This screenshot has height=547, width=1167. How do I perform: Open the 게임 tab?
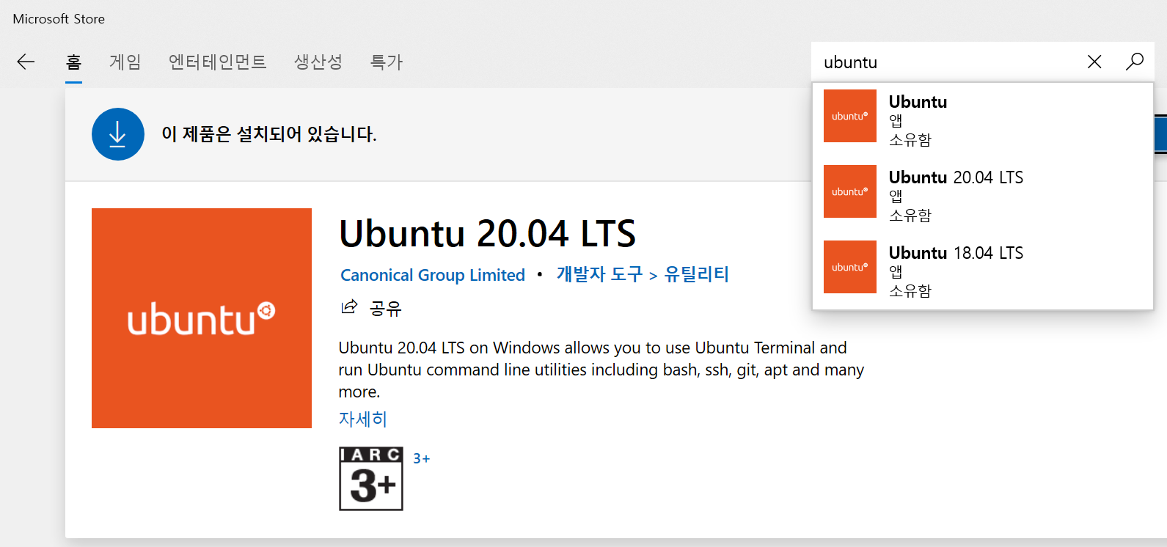[125, 62]
